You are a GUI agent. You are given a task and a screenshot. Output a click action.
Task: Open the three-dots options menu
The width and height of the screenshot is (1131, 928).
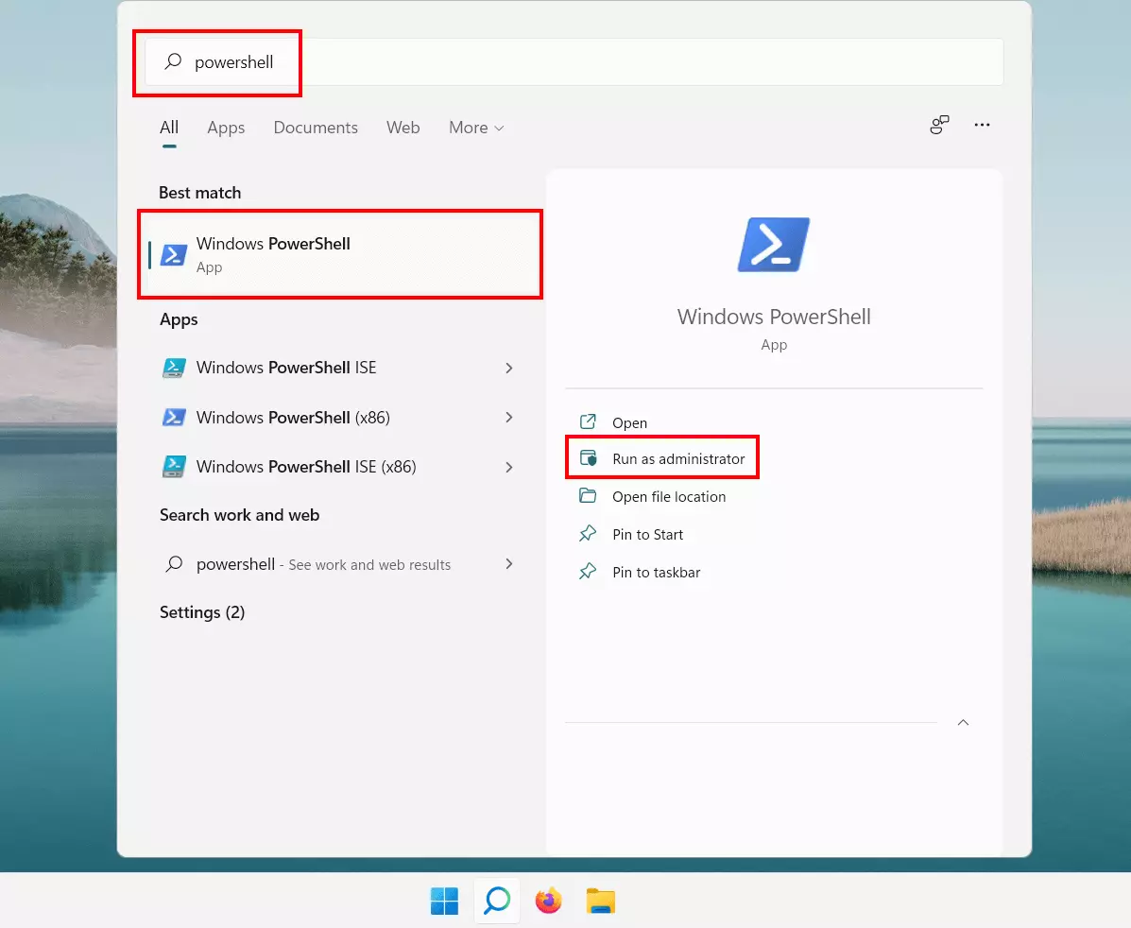coord(982,125)
